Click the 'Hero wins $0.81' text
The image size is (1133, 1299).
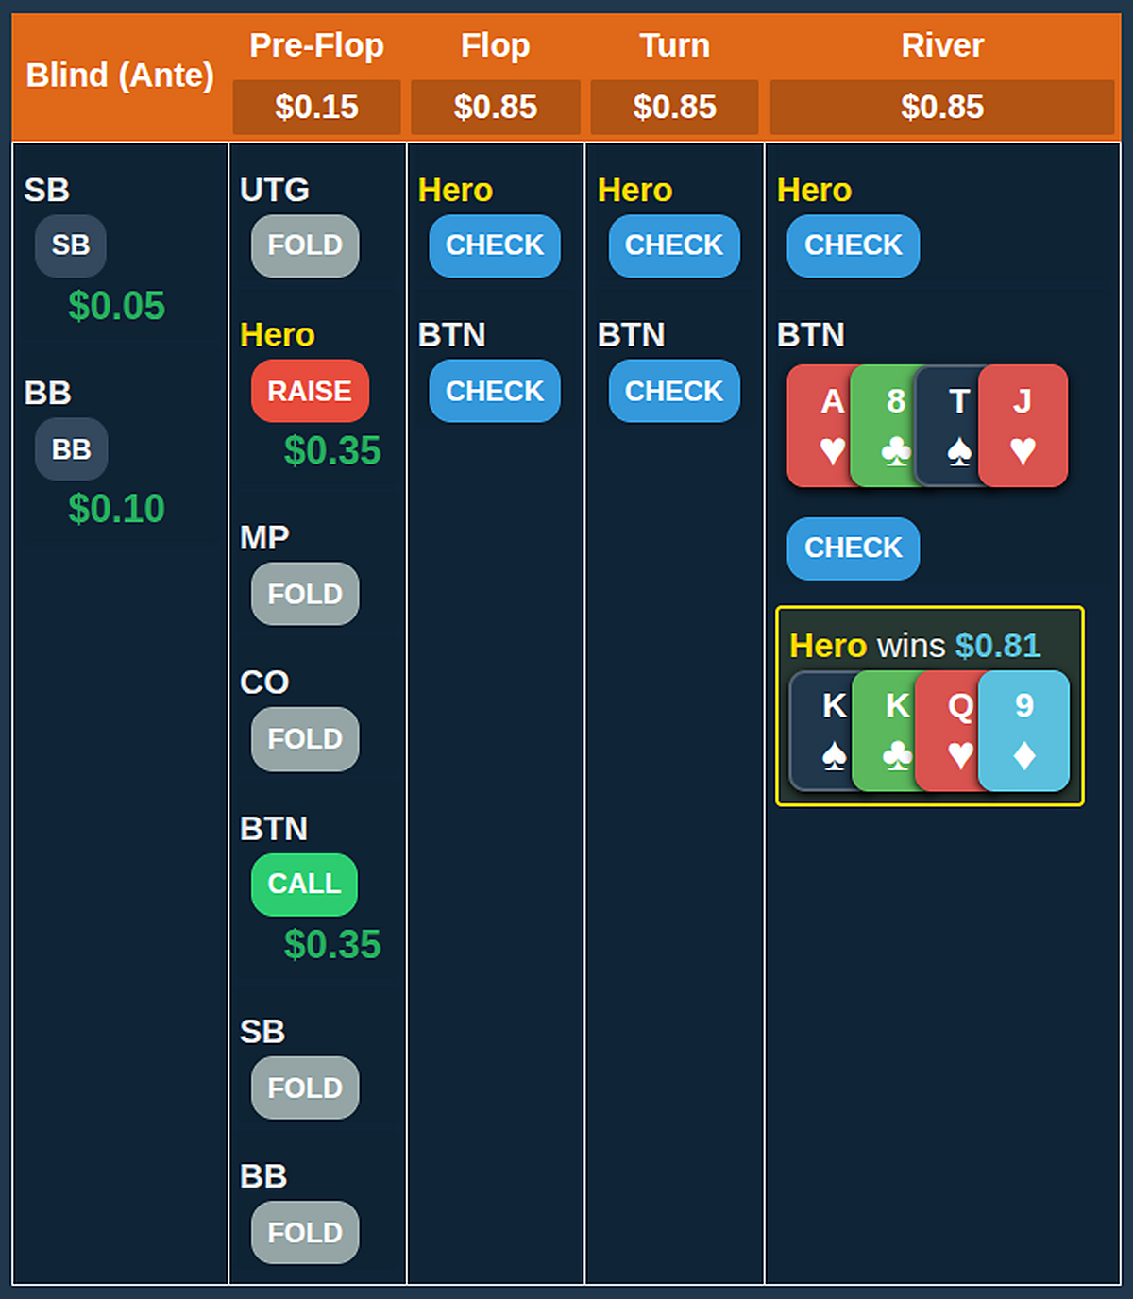click(x=915, y=646)
